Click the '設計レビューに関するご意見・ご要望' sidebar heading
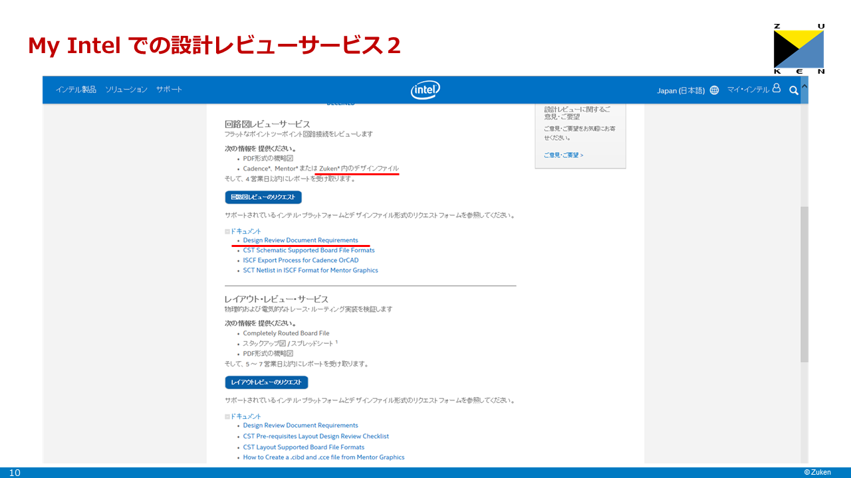This screenshot has height=478, width=851. (577, 113)
